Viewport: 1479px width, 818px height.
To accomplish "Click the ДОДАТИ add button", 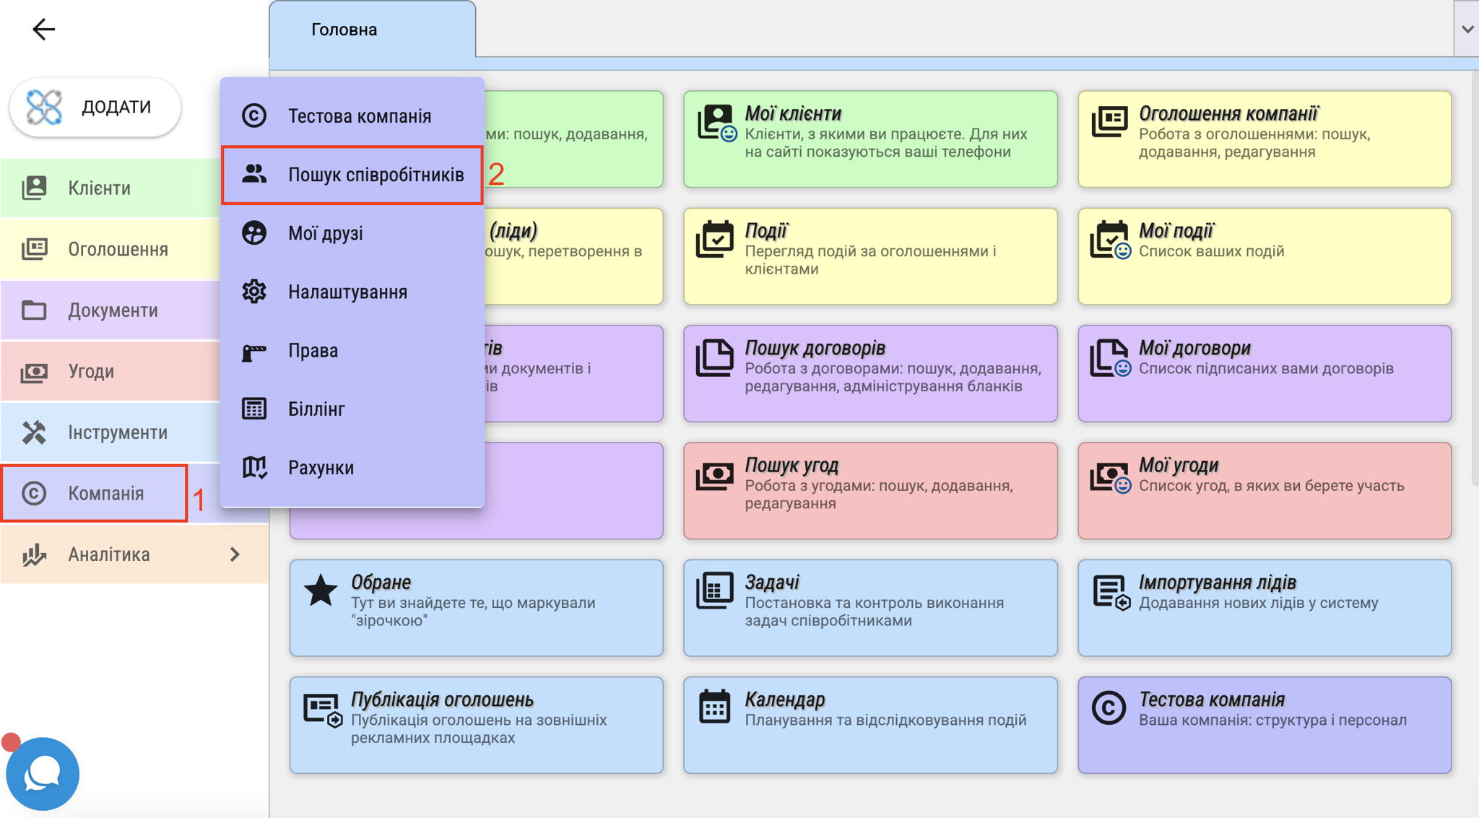I will tap(95, 107).
